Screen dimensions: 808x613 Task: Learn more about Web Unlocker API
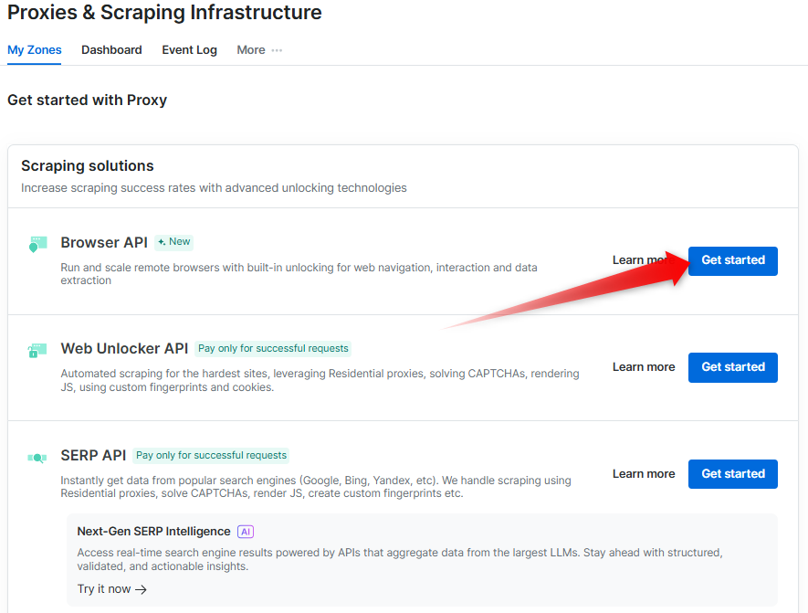point(644,367)
